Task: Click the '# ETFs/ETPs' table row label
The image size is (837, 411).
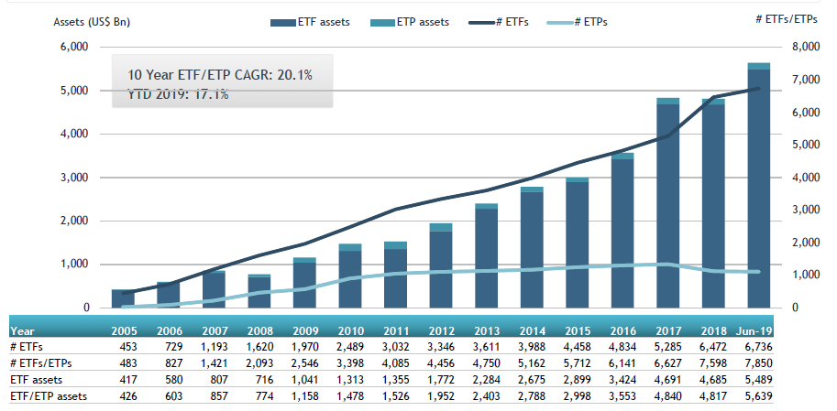Action: click(40, 363)
